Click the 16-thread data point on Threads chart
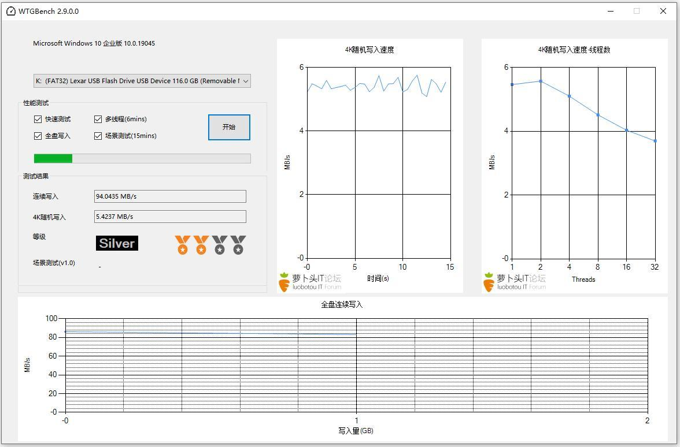680x447 pixels. [626, 130]
